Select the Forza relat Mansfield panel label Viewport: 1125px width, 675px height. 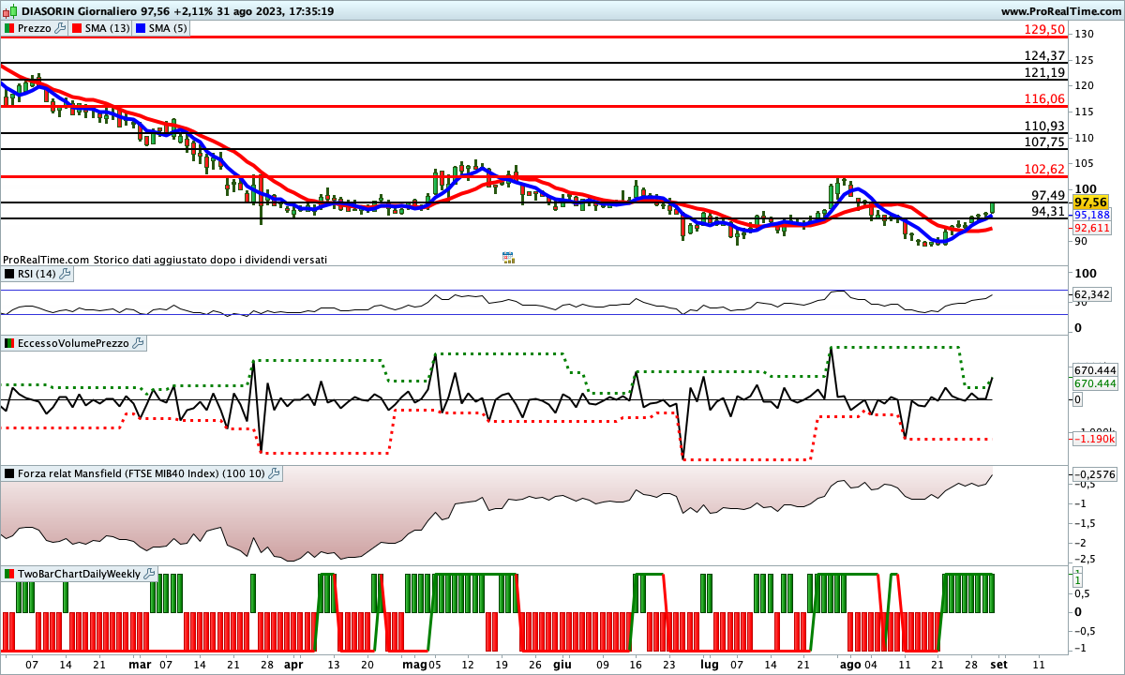(142, 473)
